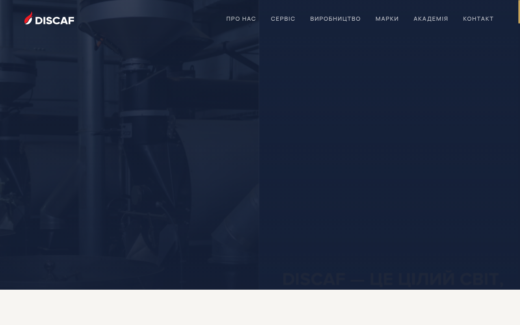Viewport: 520px width, 325px height.
Task: Click the 'DISCAF — ЦЕ ЦІЛИЙ СВІТ' headline
Action: [x=392, y=279]
